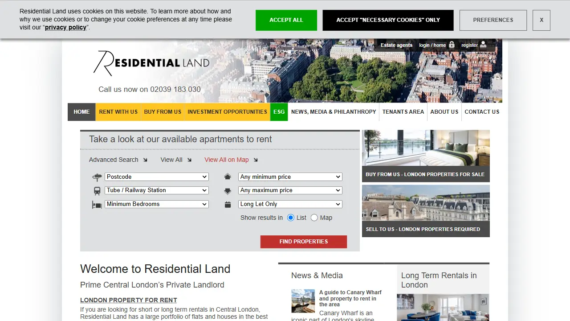Open the ABOUT US menu item
The height and width of the screenshot is (321, 570).
pyautogui.click(x=444, y=112)
